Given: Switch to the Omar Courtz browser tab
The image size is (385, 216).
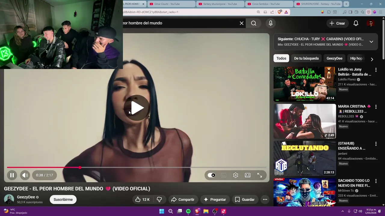Looking at the screenshot, I should (x=171, y=4).
